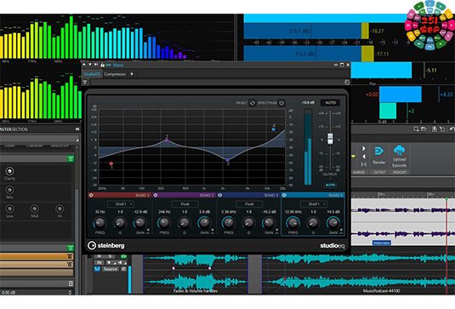This screenshot has width=455, height=309.
Task: Click the AUTO button above the output fader
Action: click(x=330, y=103)
